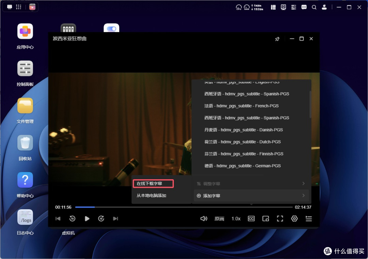The height and width of the screenshot is (259, 368).
Task: Click the 波西米亚狂想曲 window title
Action: point(70,39)
